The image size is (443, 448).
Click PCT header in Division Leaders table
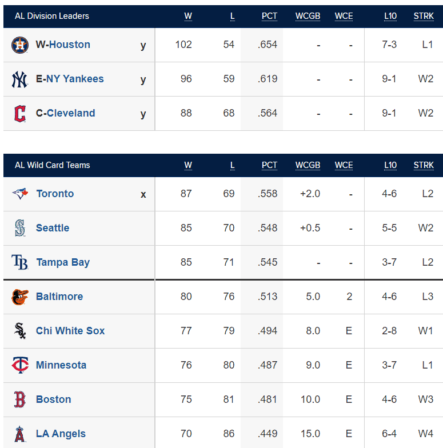pos(269,16)
